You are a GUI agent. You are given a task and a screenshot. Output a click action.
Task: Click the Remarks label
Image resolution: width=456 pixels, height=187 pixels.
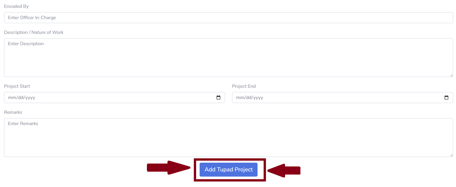[13, 112]
